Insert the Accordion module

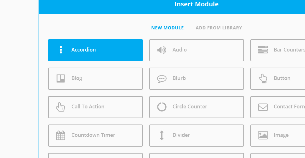tap(95, 50)
